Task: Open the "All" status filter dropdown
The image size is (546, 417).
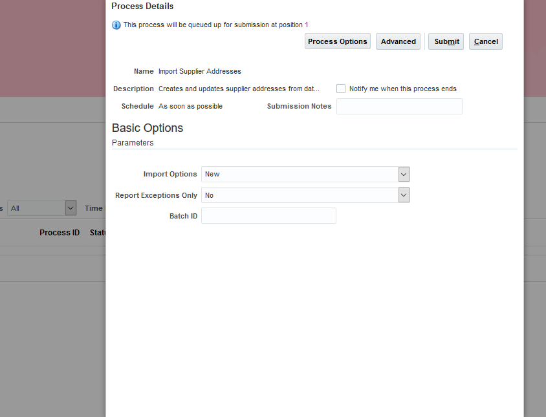Action: [x=69, y=208]
